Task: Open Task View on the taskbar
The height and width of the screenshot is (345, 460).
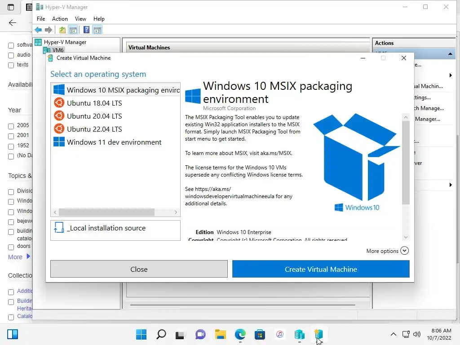Action: pyautogui.click(x=180, y=334)
